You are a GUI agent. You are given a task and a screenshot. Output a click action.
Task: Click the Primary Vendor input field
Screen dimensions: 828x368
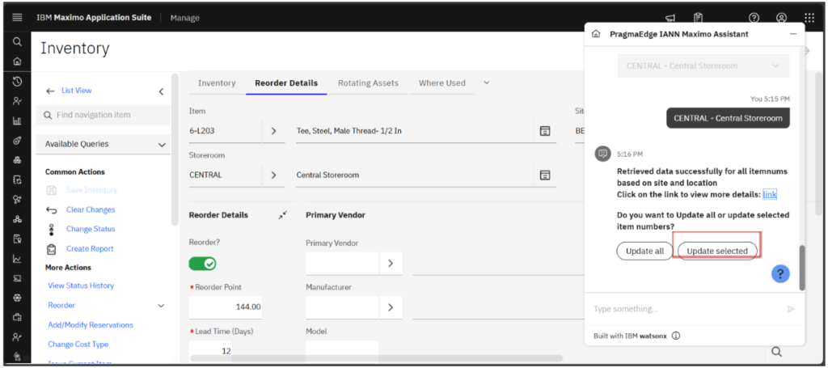[x=342, y=263]
